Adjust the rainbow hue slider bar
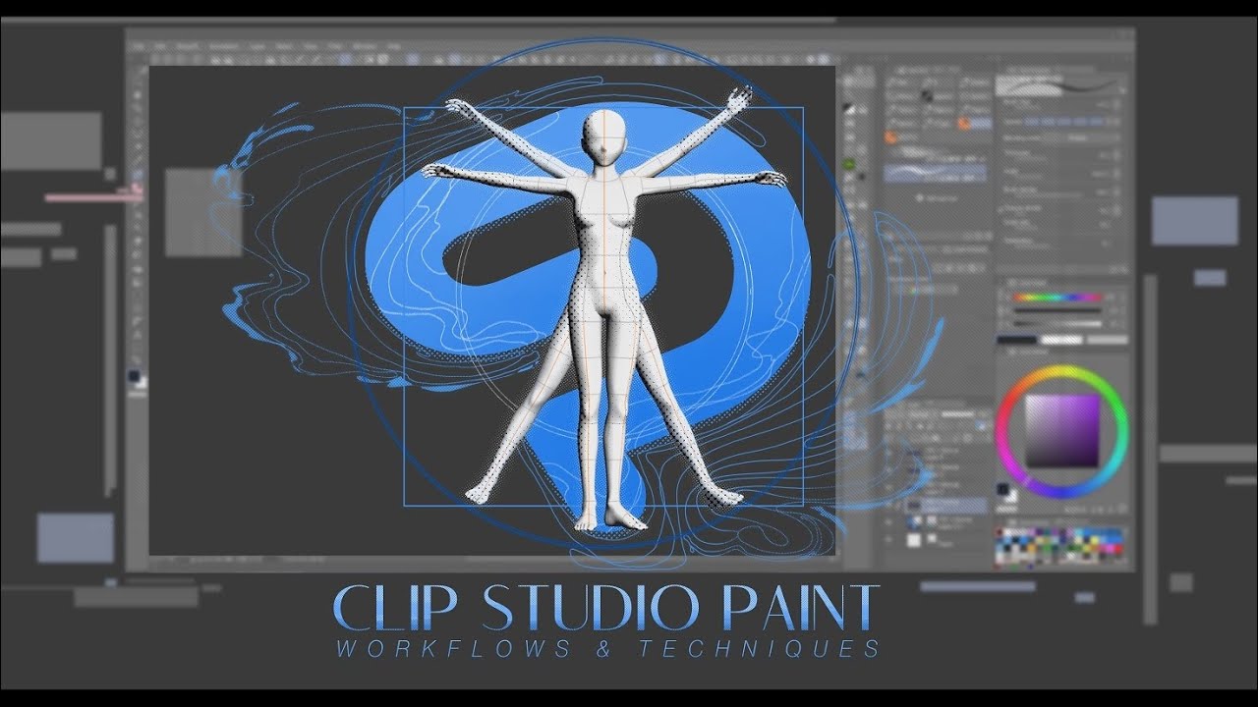 click(x=1058, y=298)
